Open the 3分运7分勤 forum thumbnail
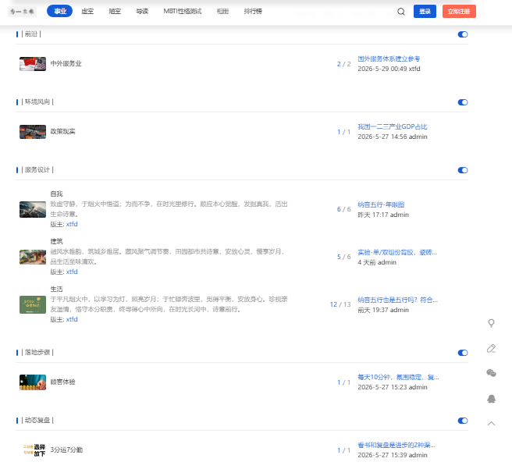Screen dimensions: 512x469 point(33,450)
